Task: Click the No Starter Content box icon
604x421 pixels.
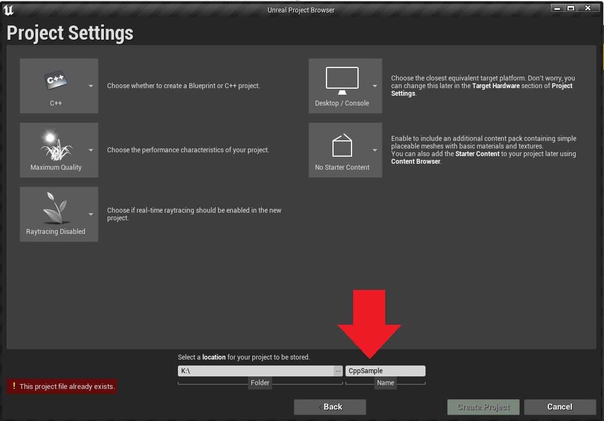Action: click(x=342, y=145)
